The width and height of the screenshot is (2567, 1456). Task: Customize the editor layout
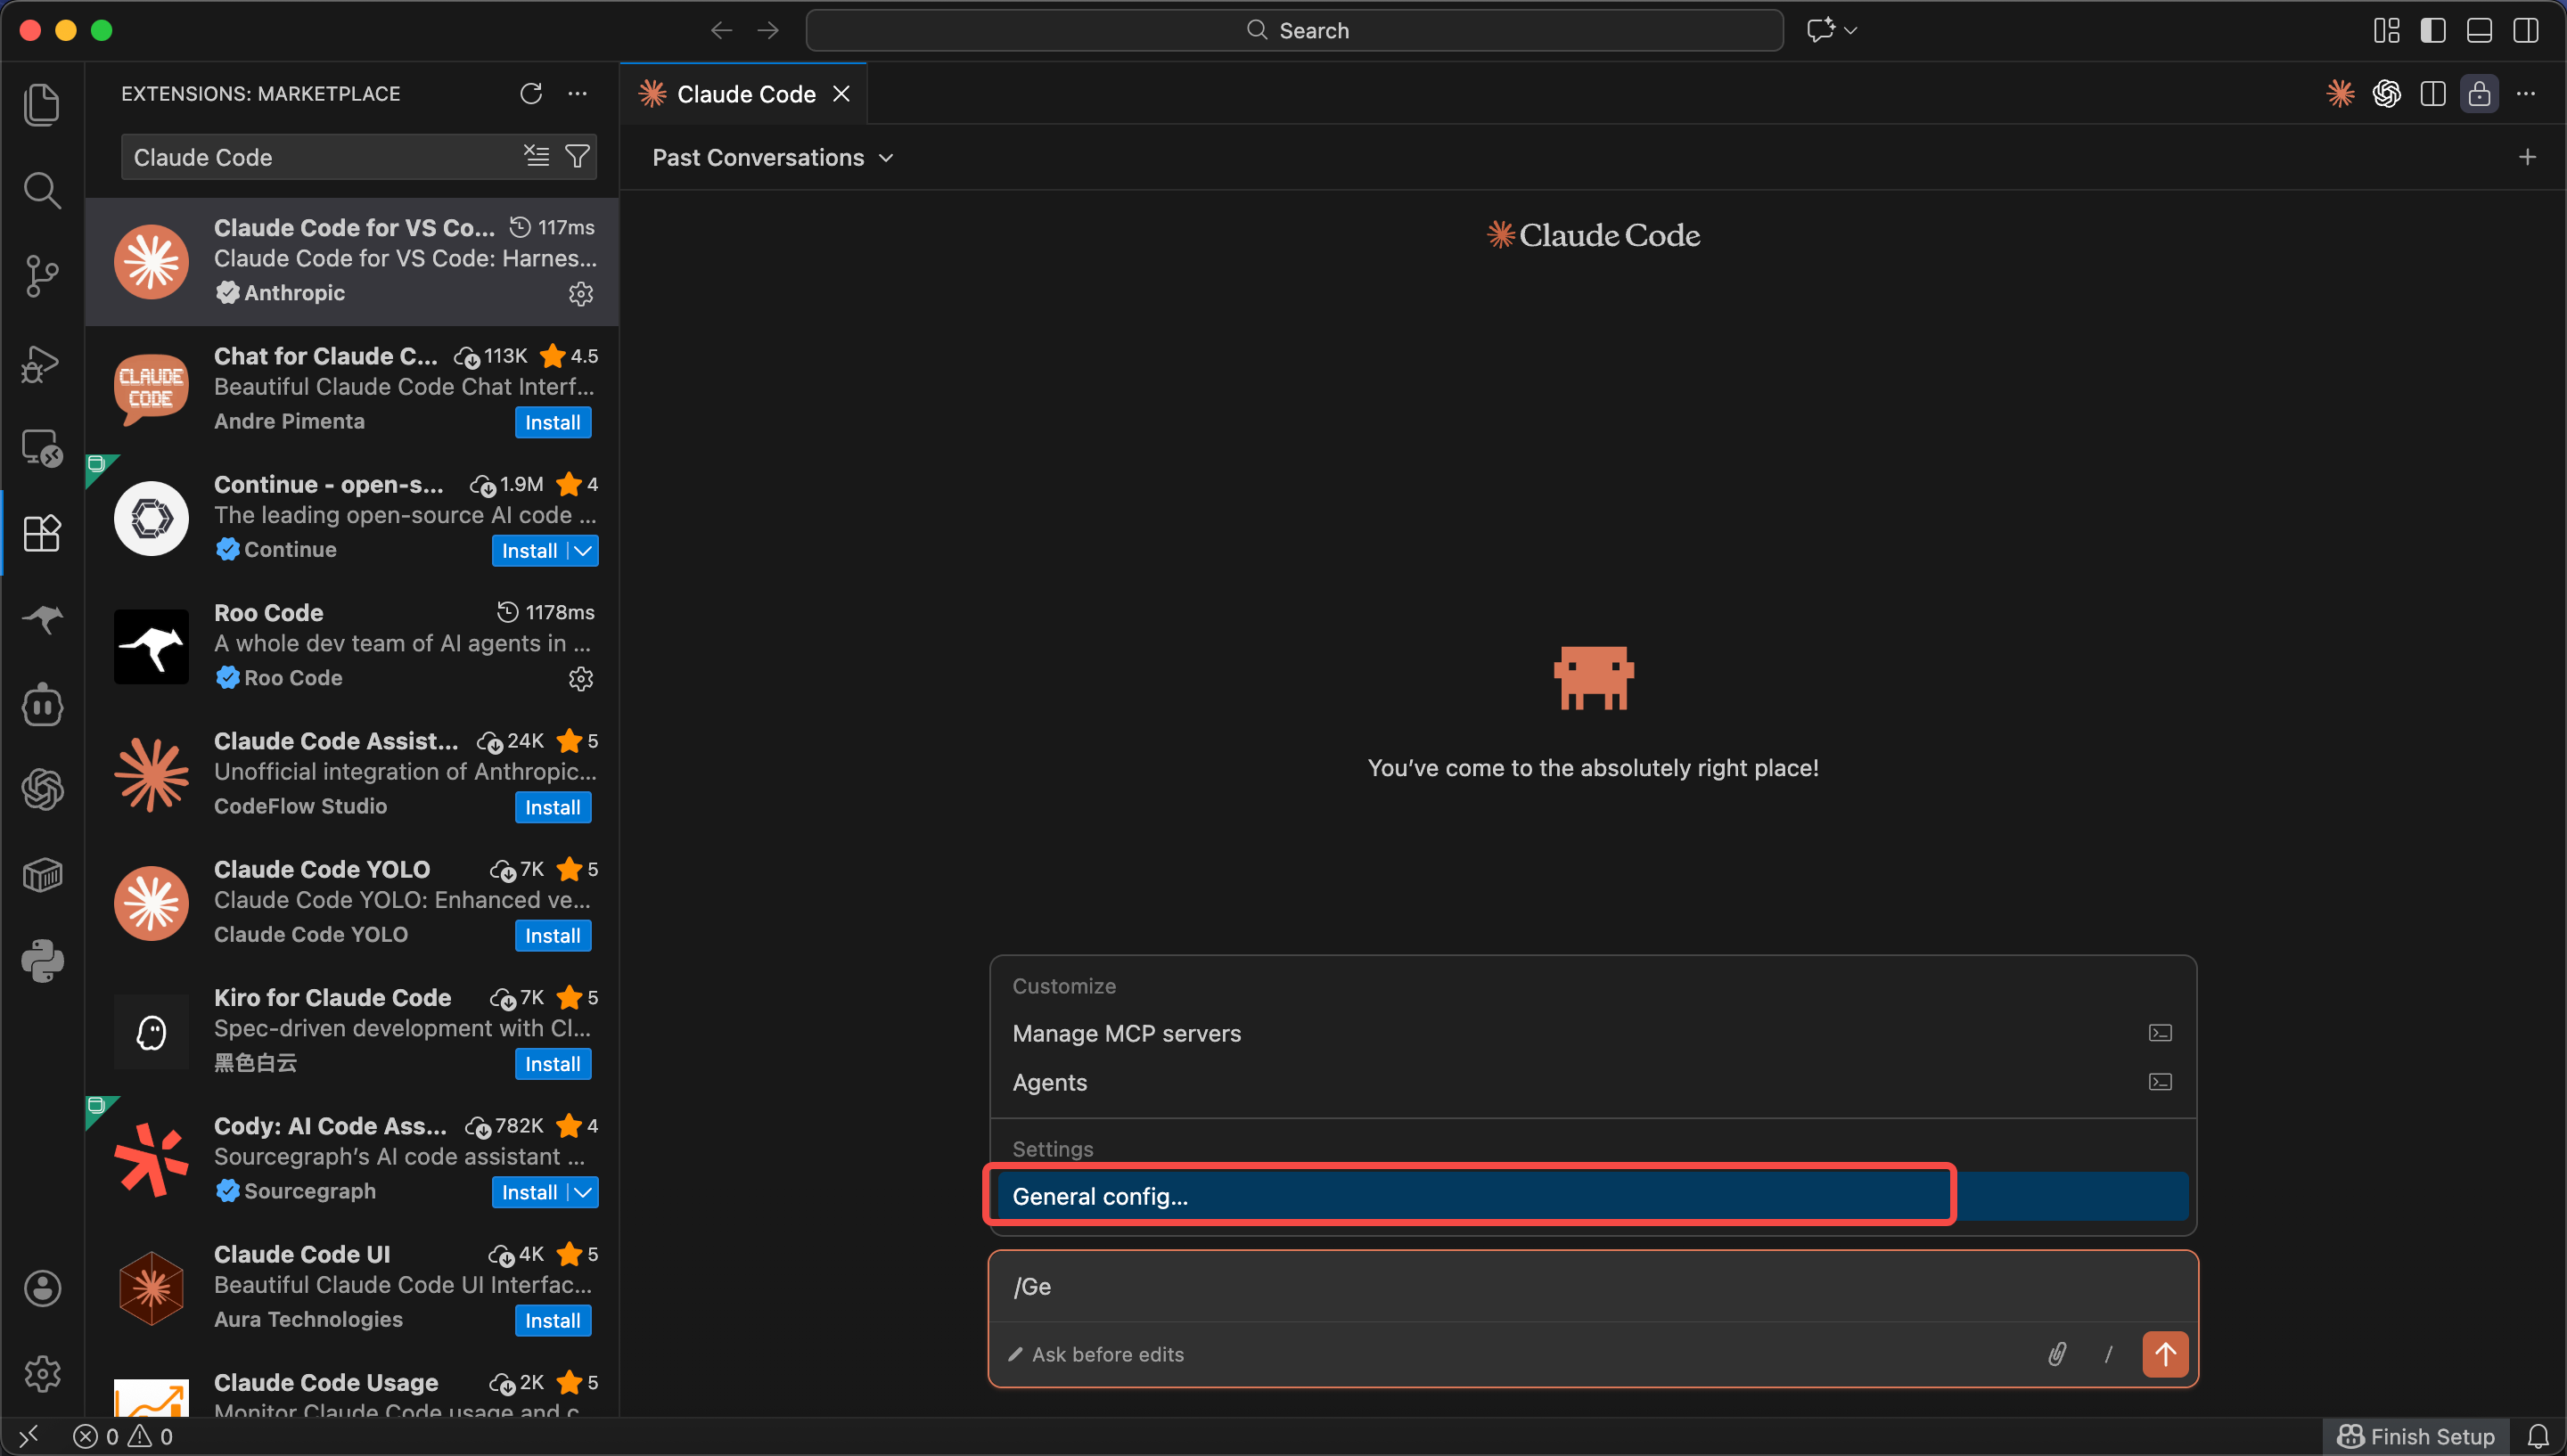pyautogui.click(x=2387, y=30)
